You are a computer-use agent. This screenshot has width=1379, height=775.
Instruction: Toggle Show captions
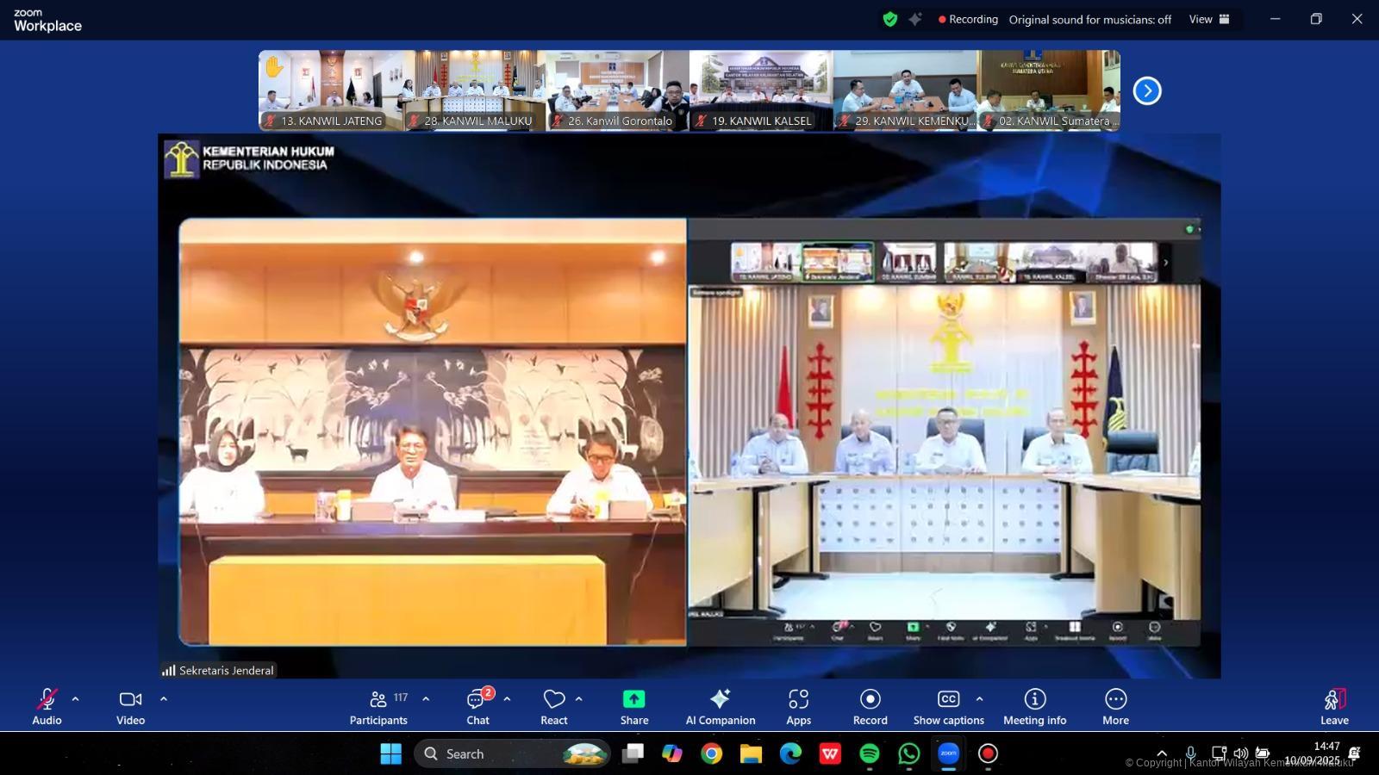pos(948,706)
